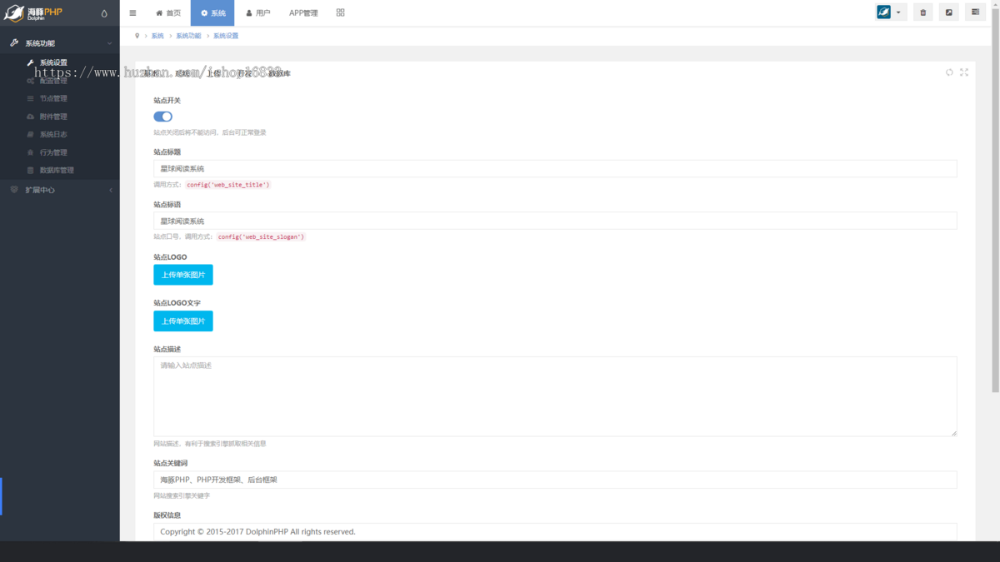The height and width of the screenshot is (562, 1000).
Task: Click the 版权信息 input field
Action: click(555, 531)
